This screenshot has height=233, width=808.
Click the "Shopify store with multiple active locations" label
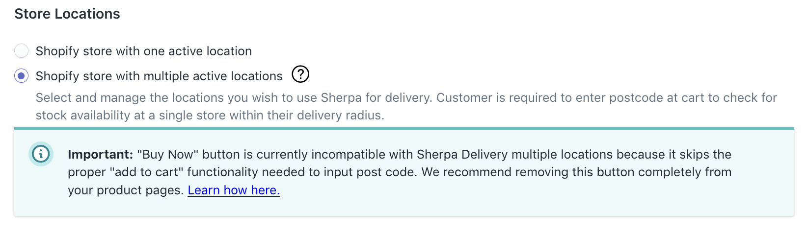click(159, 76)
